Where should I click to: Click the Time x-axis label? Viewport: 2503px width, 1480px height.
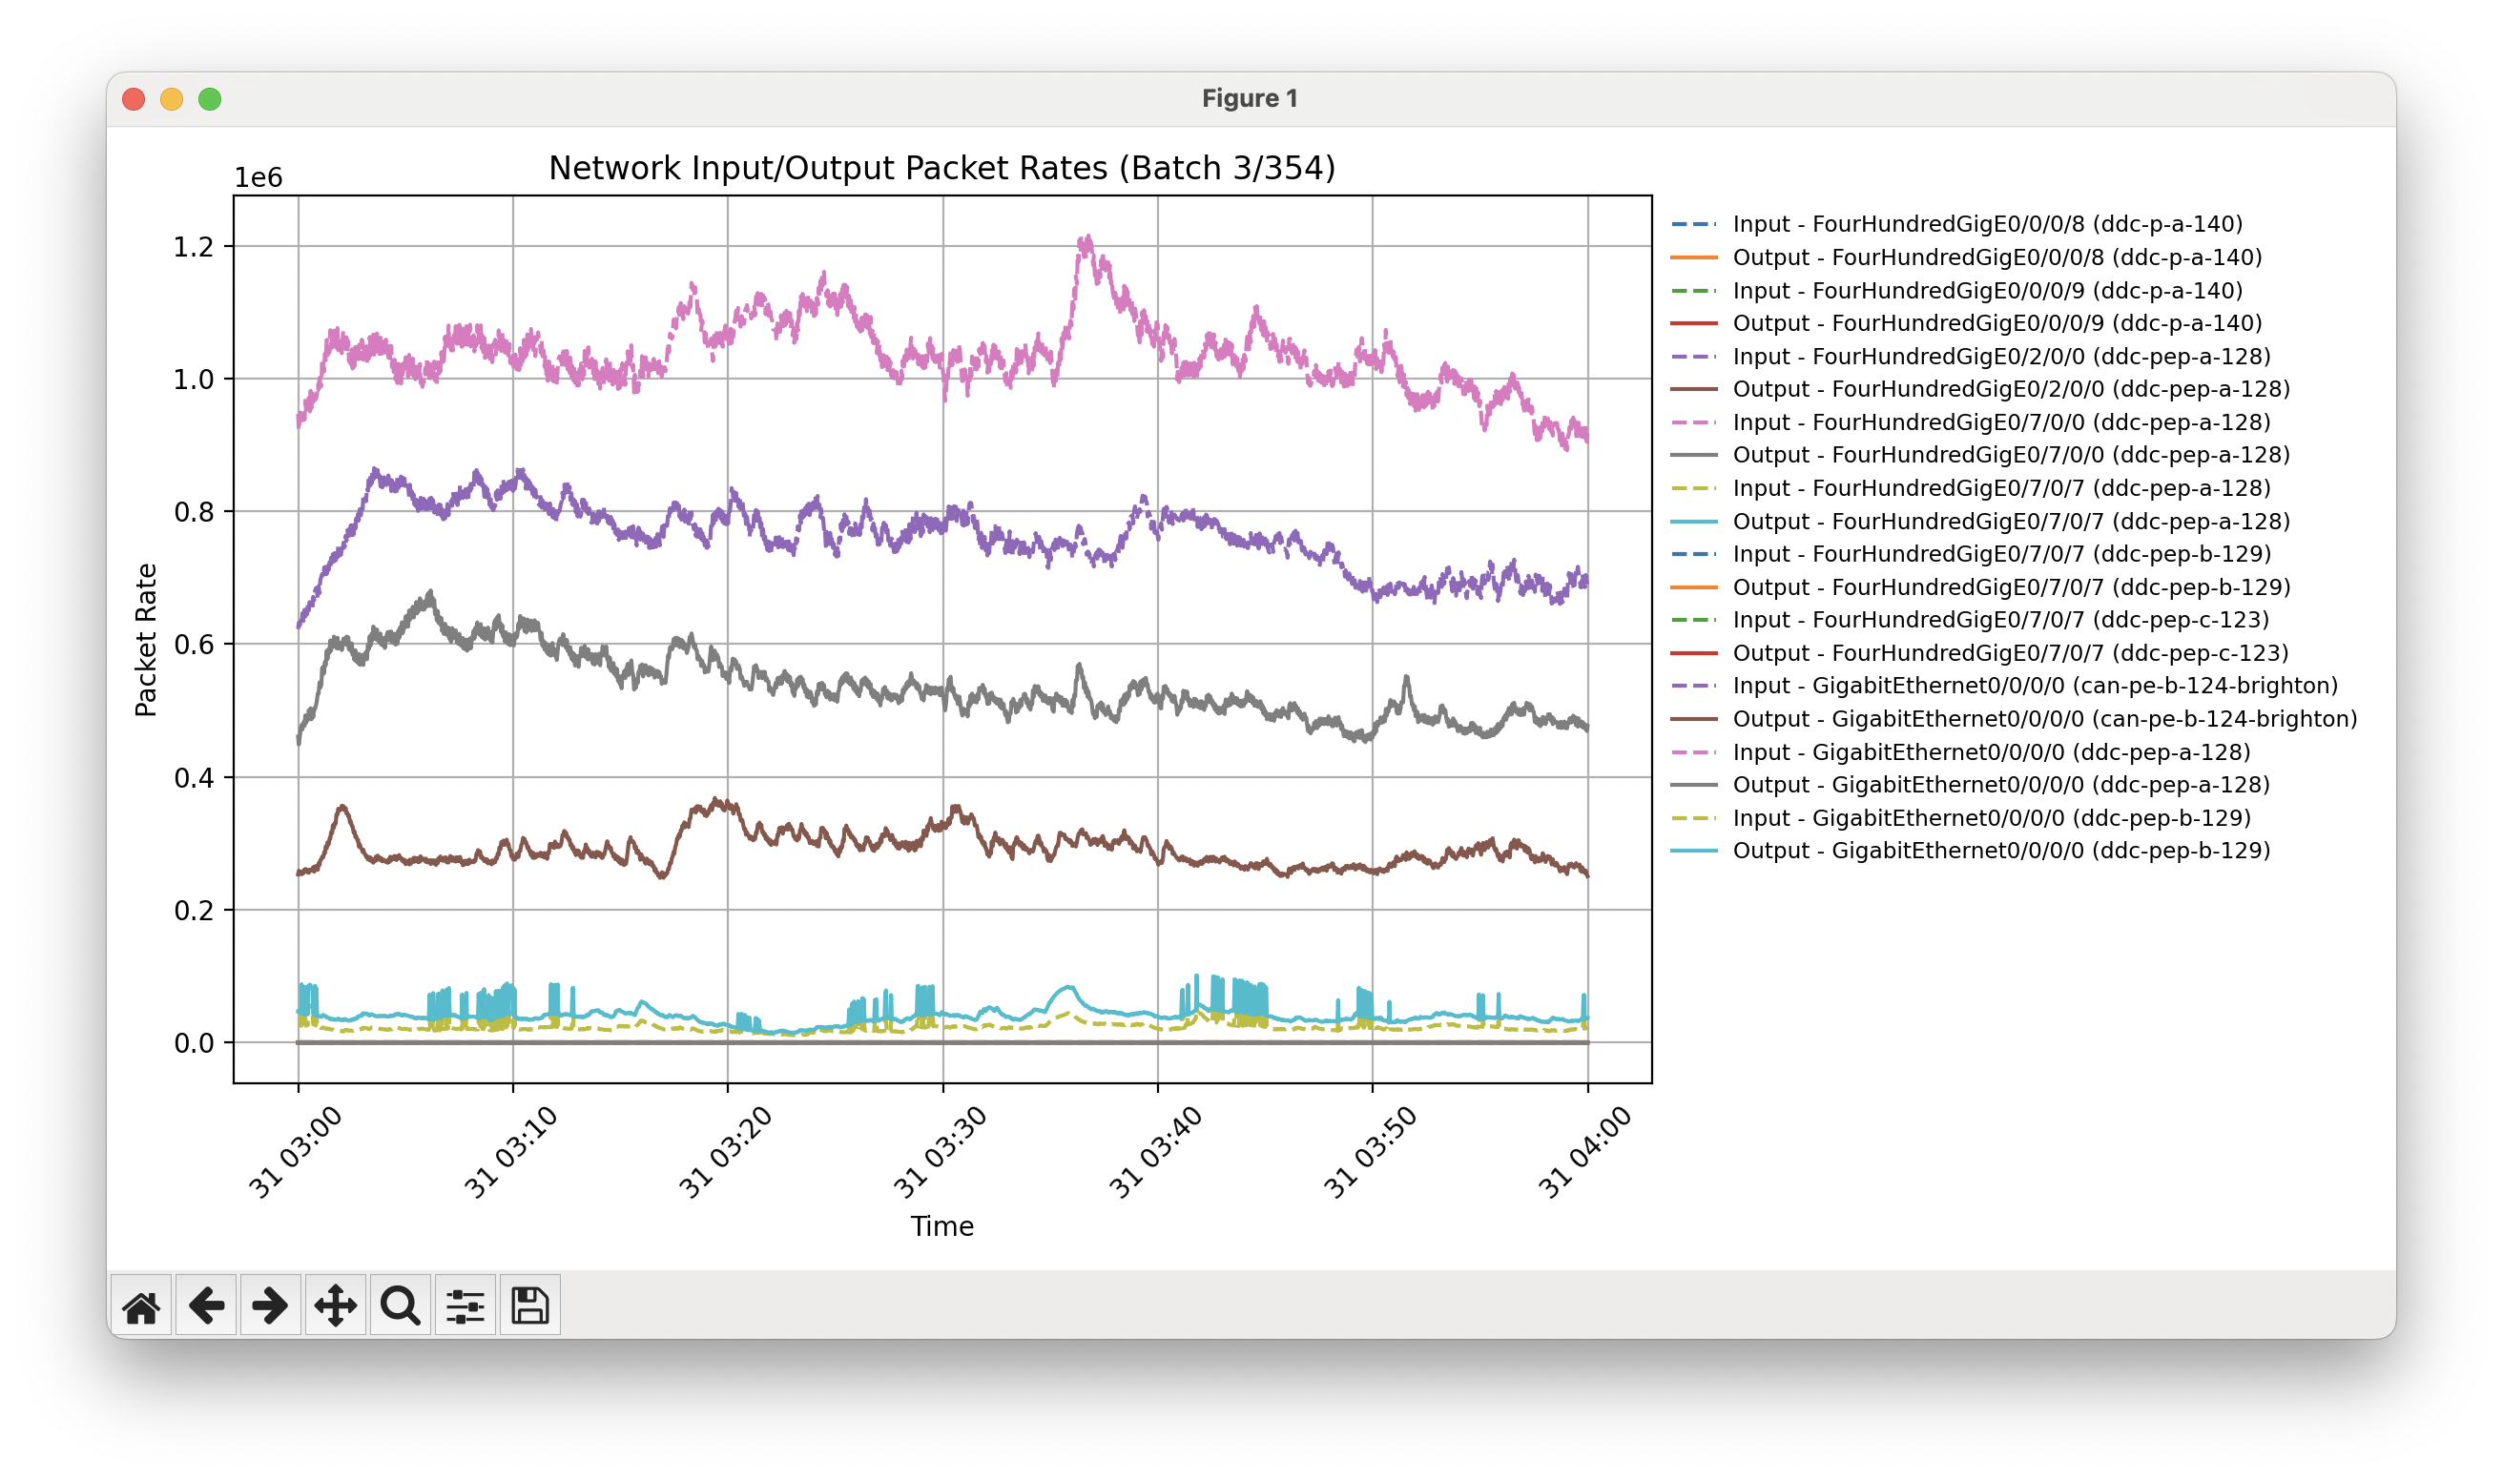[x=941, y=1225]
